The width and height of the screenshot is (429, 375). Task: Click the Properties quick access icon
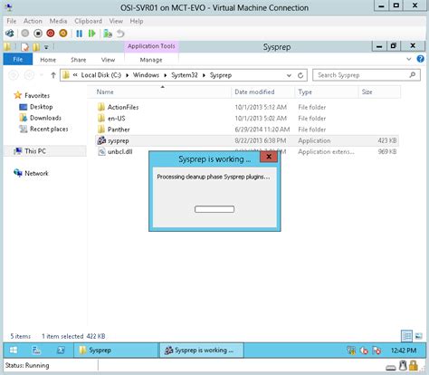[x=25, y=47]
